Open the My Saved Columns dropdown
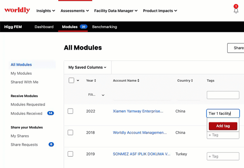The width and height of the screenshot is (244, 168). (87, 67)
